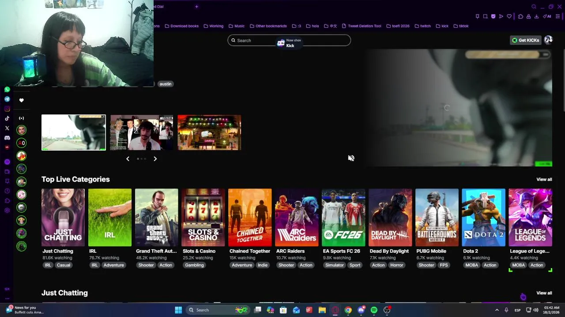Open the browser AI assistant button
The image size is (565, 317).
point(547,16)
